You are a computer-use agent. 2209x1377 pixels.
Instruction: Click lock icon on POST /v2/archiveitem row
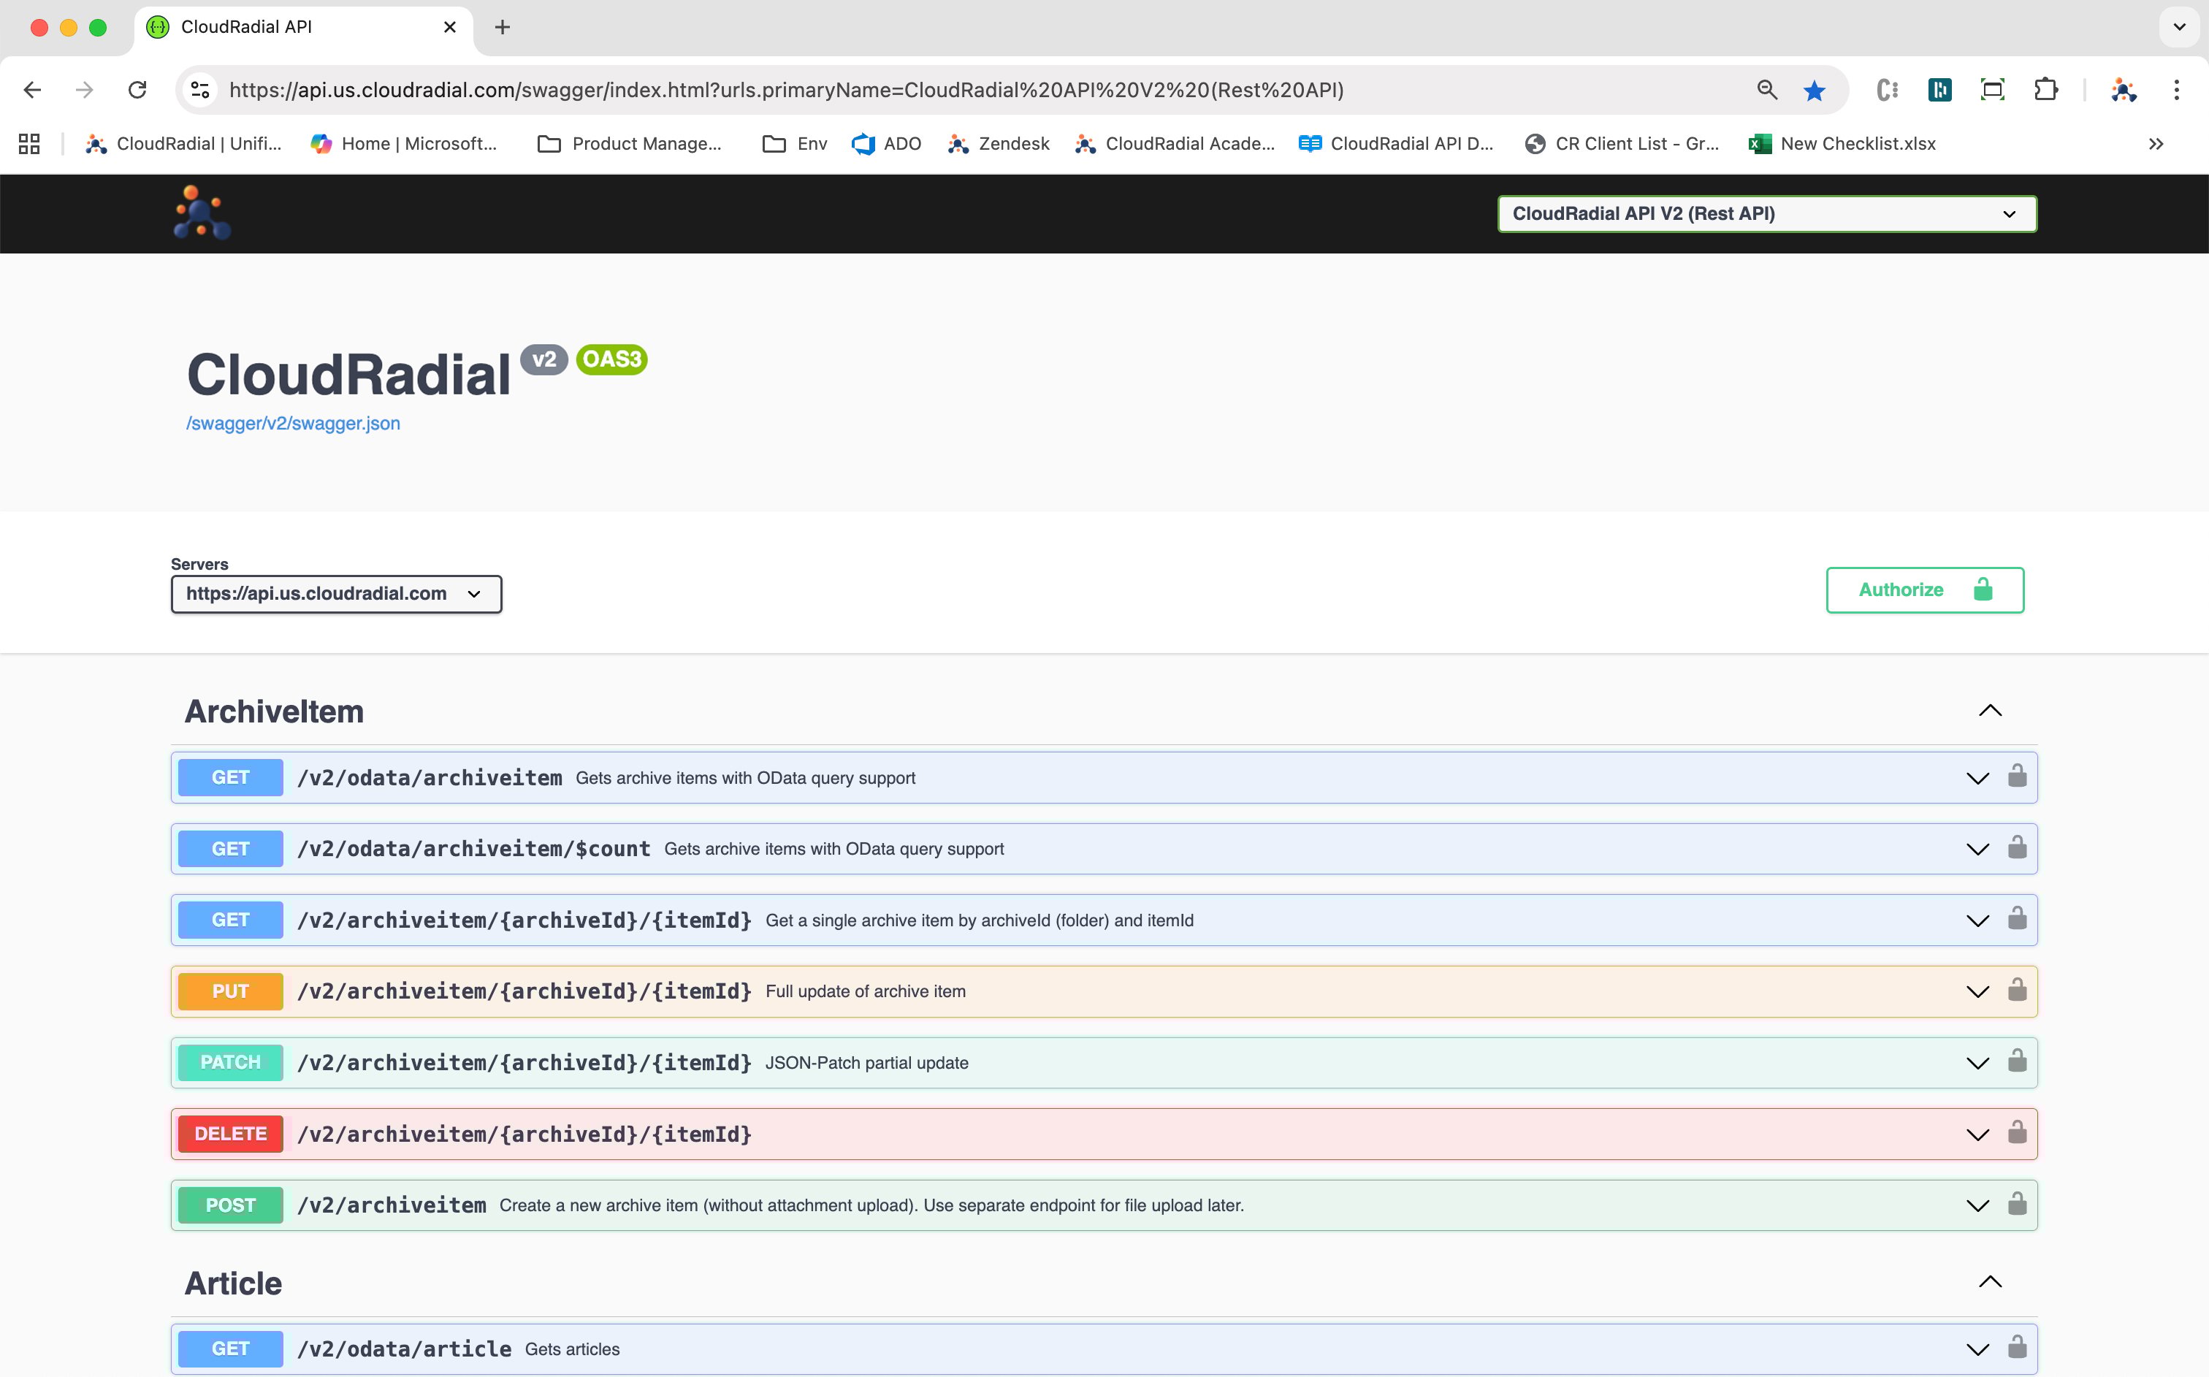(2017, 1203)
